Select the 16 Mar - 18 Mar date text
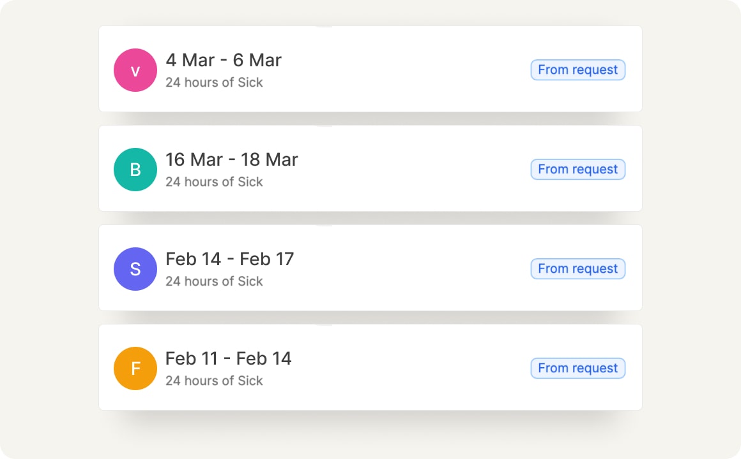 point(231,159)
